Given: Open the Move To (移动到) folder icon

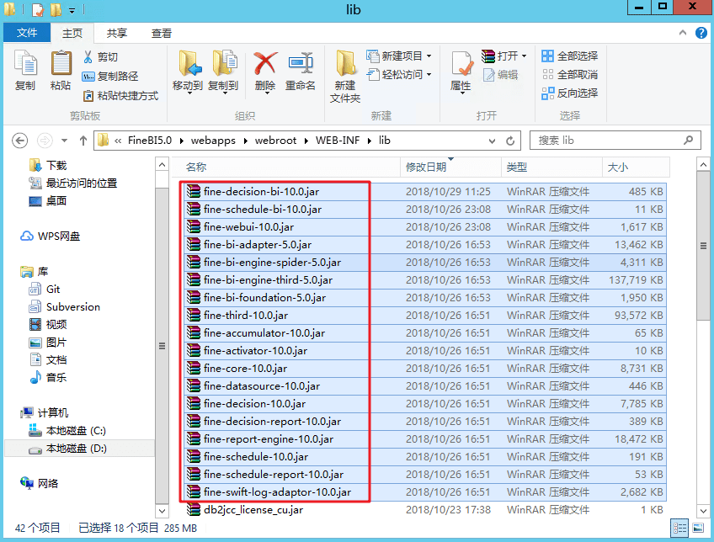Looking at the screenshot, I should pos(189,63).
